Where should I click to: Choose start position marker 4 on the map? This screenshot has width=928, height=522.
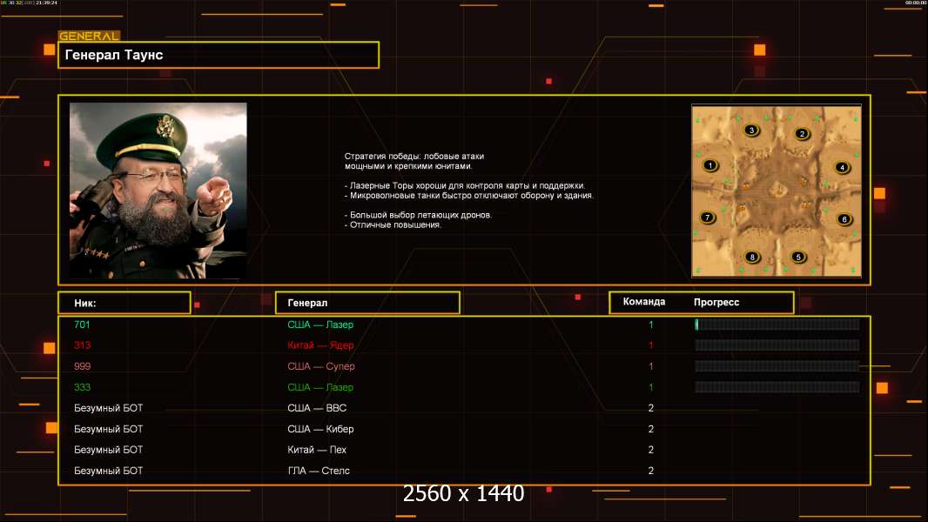click(842, 167)
